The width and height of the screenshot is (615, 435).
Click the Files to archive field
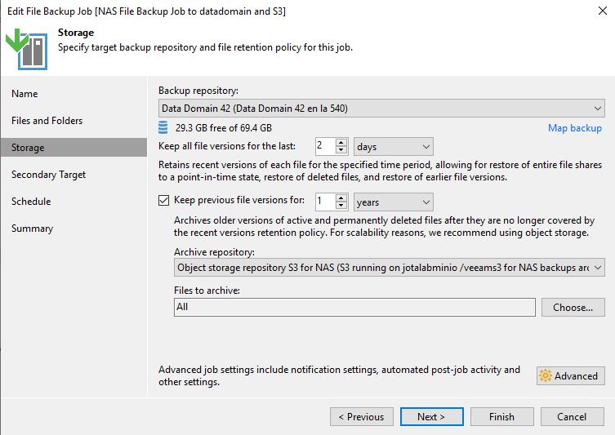pyautogui.click(x=354, y=308)
